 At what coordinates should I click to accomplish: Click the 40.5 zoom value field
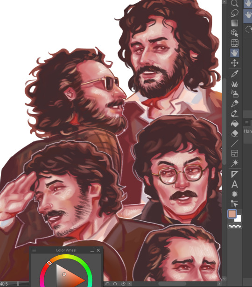4,284
